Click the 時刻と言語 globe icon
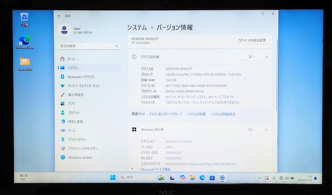 click(63, 121)
